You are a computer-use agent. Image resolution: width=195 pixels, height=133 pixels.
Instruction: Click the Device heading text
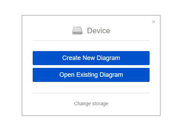click(x=98, y=31)
